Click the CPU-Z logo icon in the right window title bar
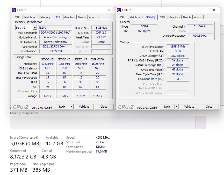The height and width of the screenshot is (175, 224). coord(119,10)
